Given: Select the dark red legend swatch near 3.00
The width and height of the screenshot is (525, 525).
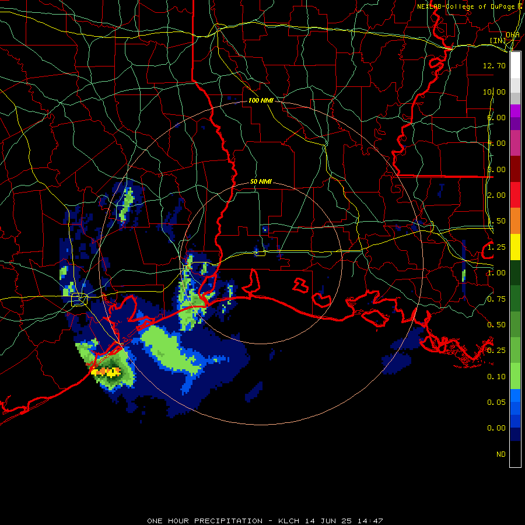Looking at the screenshot, I should point(515,169).
